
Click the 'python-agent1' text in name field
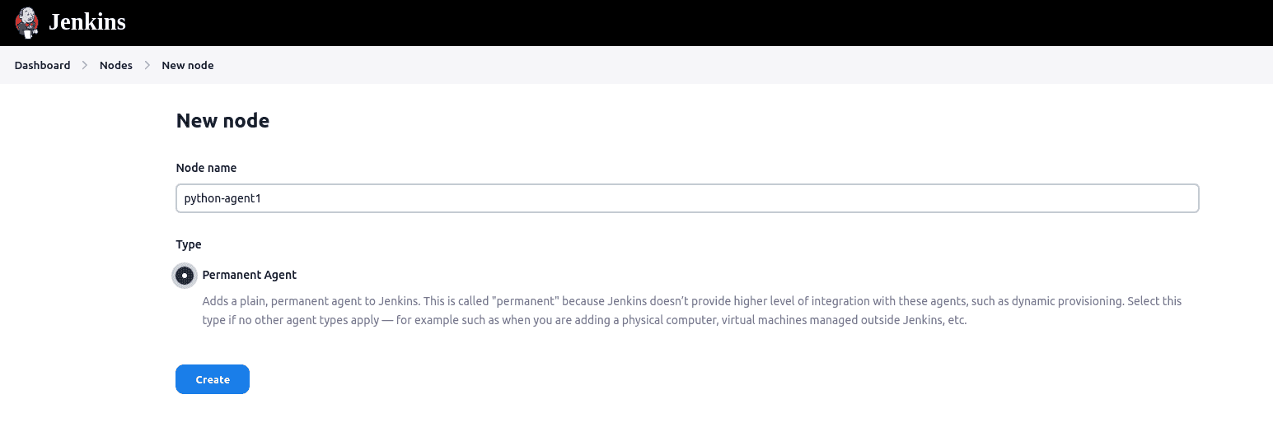[x=222, y=198]
